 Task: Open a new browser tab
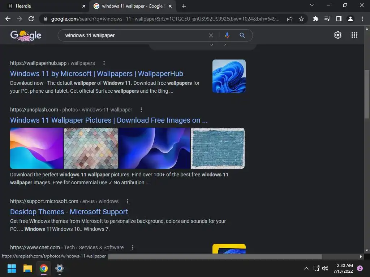pos(184,6)
